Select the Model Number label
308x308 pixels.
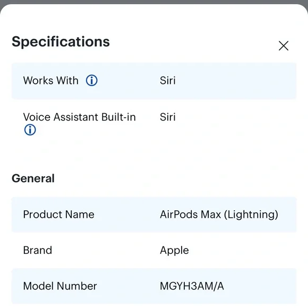pos(60,286)
